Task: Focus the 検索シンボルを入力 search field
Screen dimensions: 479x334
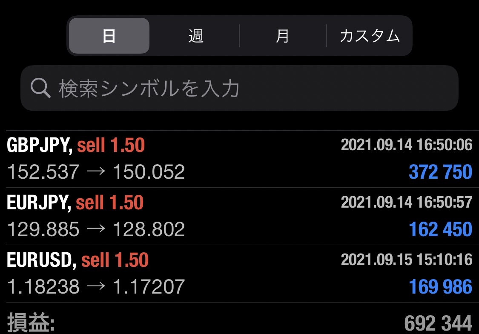Action: tap(238, 88)
